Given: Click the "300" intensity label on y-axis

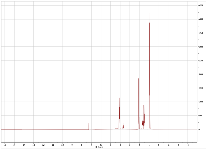Looking at the screenshot, I should 201,47.
